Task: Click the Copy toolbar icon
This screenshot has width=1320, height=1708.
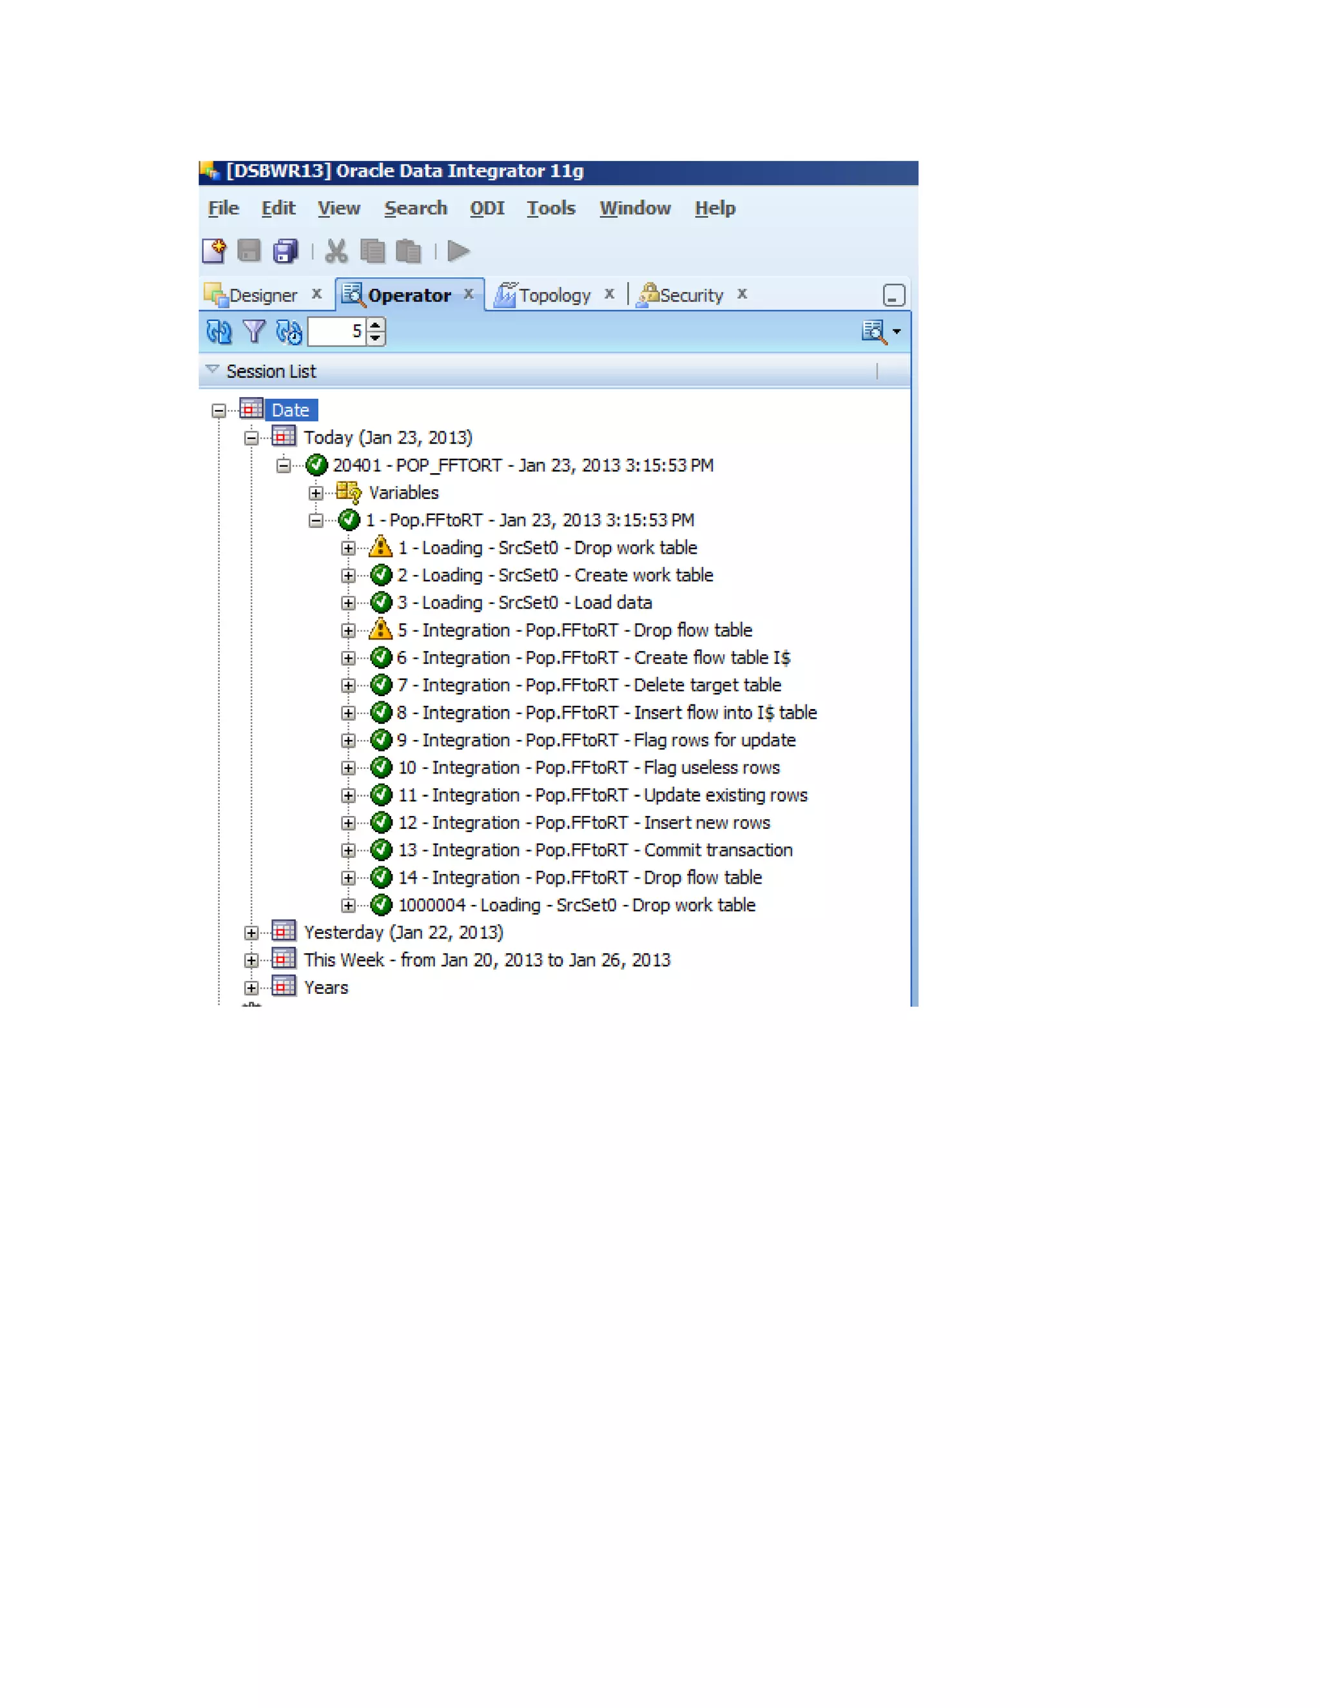Action: click(x=373, y=251)
